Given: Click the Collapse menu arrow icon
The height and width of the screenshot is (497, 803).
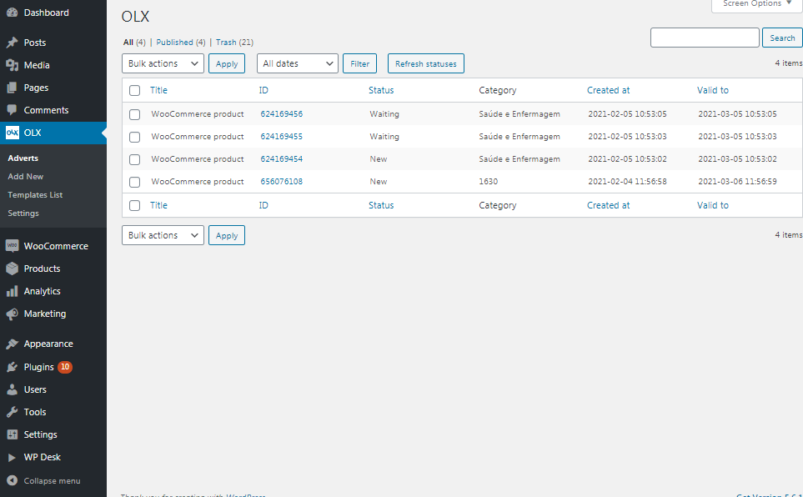Looking at the screenshot, I should click(x=12, y=480).
